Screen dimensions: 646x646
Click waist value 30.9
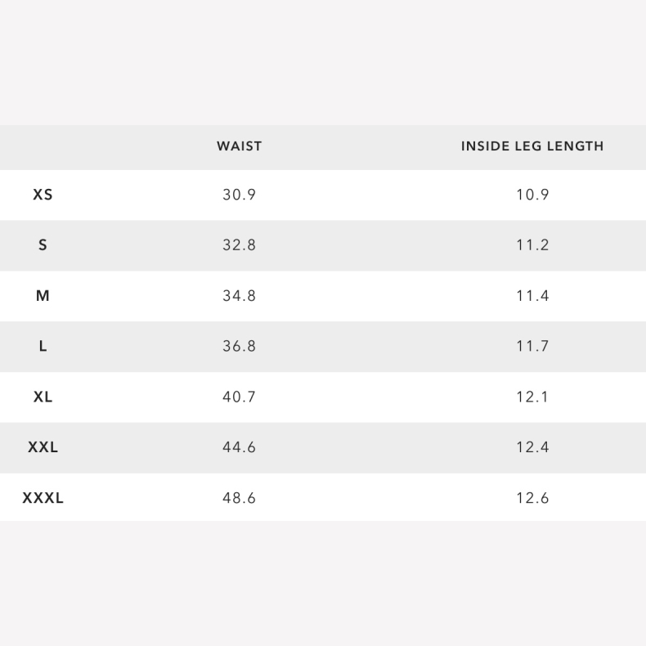point(239,195)
